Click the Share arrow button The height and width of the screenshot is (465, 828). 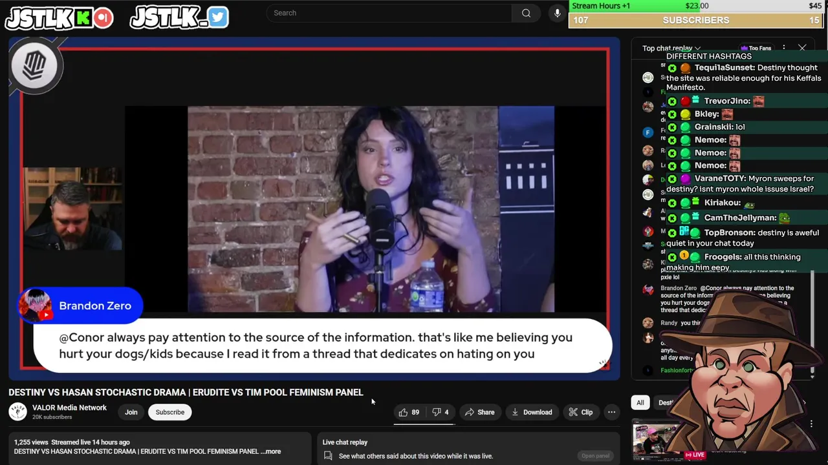[479, 412]
